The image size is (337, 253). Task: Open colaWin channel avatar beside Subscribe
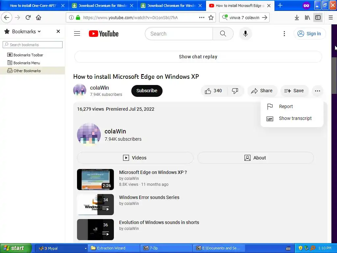coord(80,91)
